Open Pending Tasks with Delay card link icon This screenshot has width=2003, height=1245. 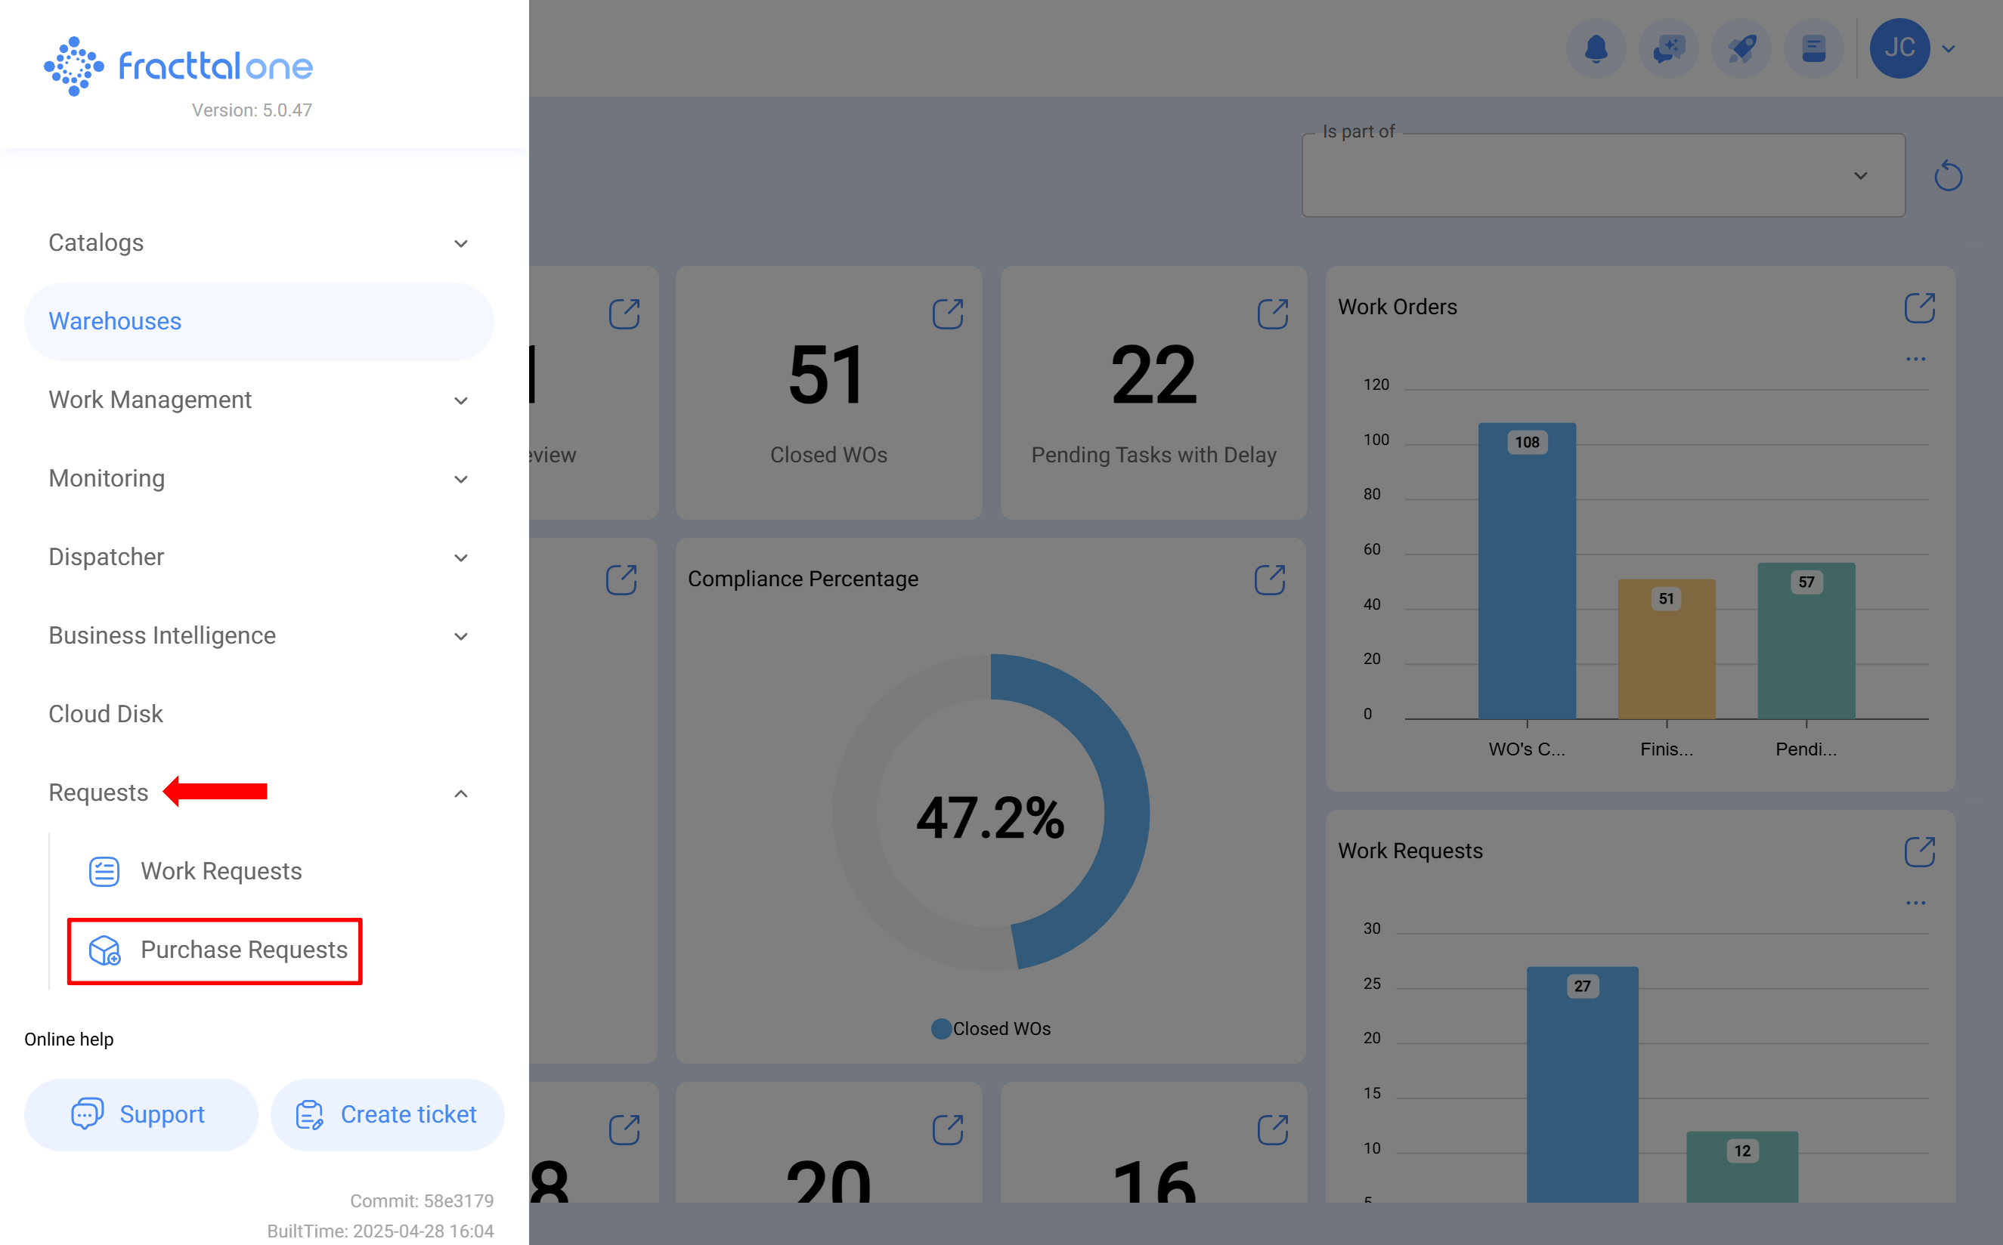coord(1272,314)
